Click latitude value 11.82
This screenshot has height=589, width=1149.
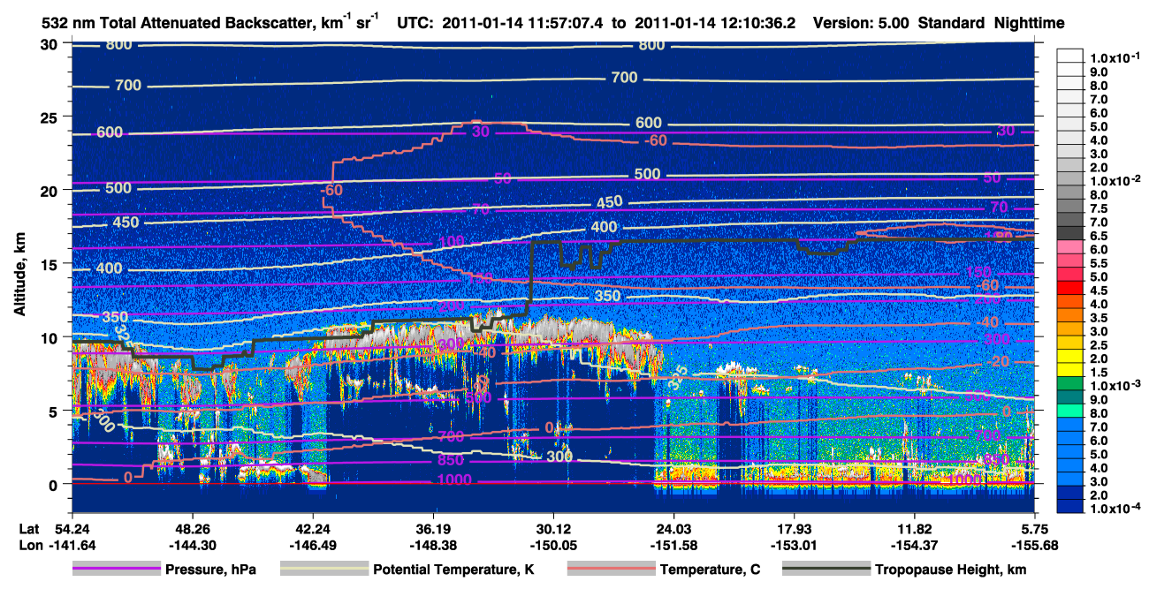coord(915,528)
